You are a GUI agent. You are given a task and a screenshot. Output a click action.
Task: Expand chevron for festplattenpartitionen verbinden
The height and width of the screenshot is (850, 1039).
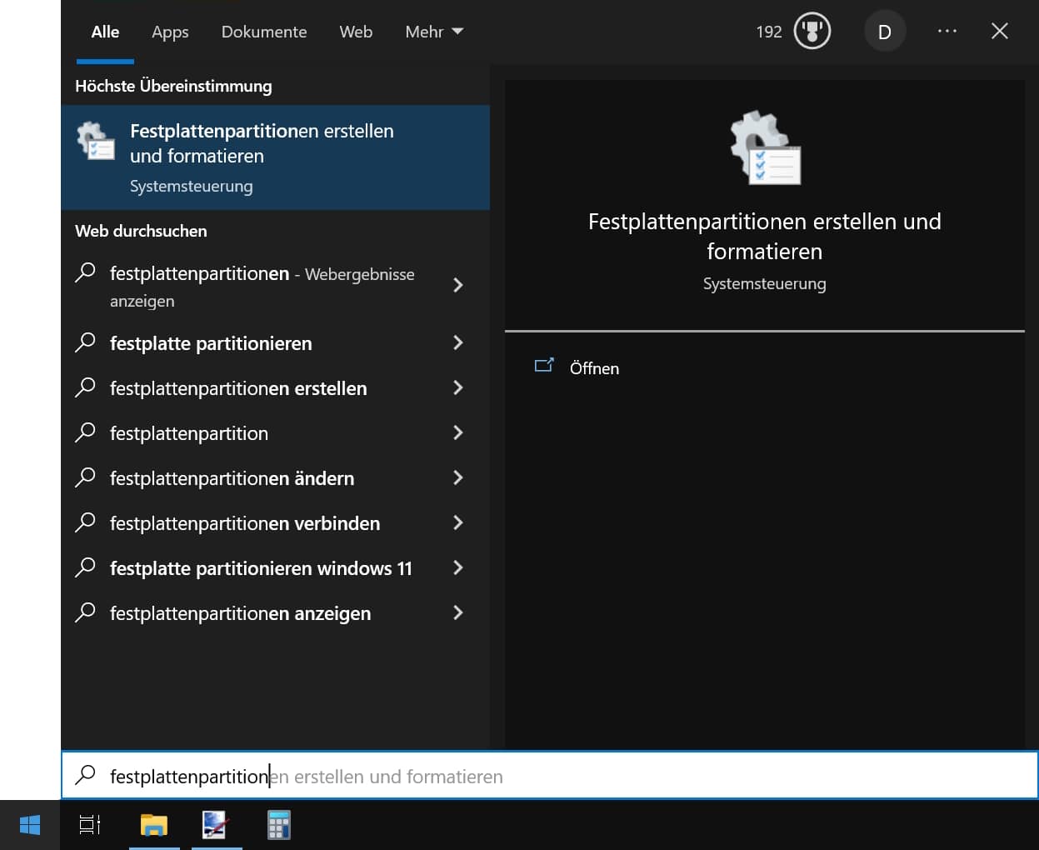(457, 522)
